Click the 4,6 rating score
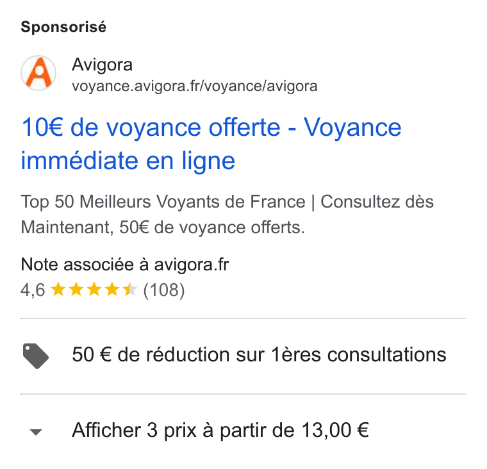The image size is (487, 469). click(x=33, y=290)
